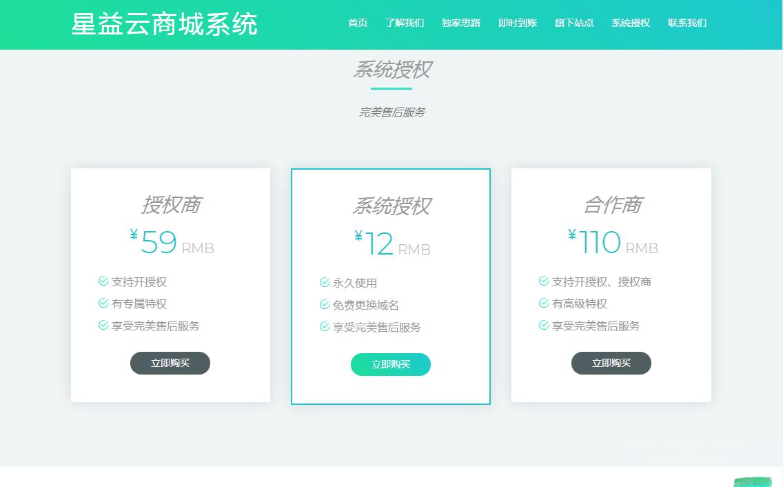Viewport: 783px width, 487px height.
Task: Click check icon for 享受完美售后服务 in 系统授权 card
Action: [x=325, y=326]
